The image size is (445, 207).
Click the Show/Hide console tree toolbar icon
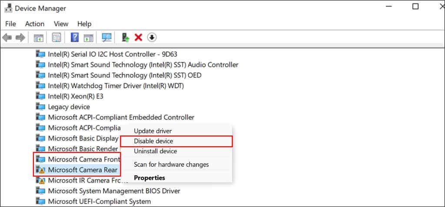coord(39,37)
